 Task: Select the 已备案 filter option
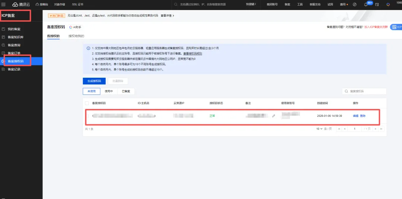(126, 91)
